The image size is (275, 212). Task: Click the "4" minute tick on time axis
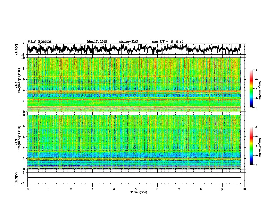point(114,189)
